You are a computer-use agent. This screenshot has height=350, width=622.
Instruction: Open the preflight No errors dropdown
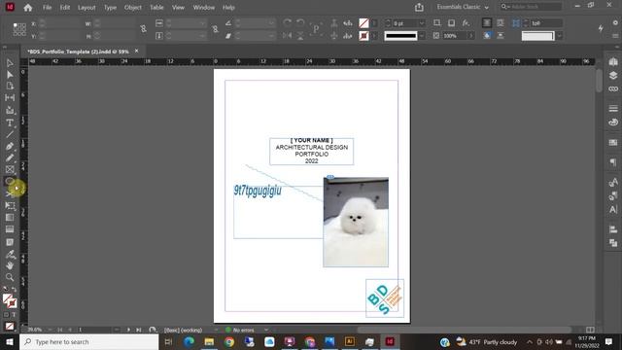(266, 330)
